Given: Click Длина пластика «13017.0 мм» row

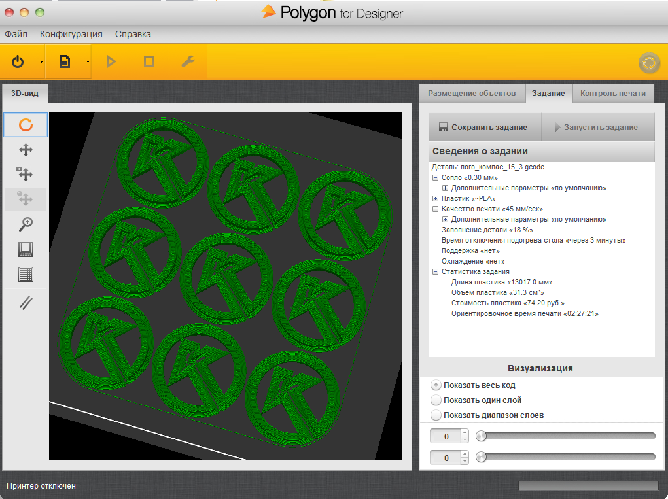Looking at the screenshot, I should [x=502, y=282].
